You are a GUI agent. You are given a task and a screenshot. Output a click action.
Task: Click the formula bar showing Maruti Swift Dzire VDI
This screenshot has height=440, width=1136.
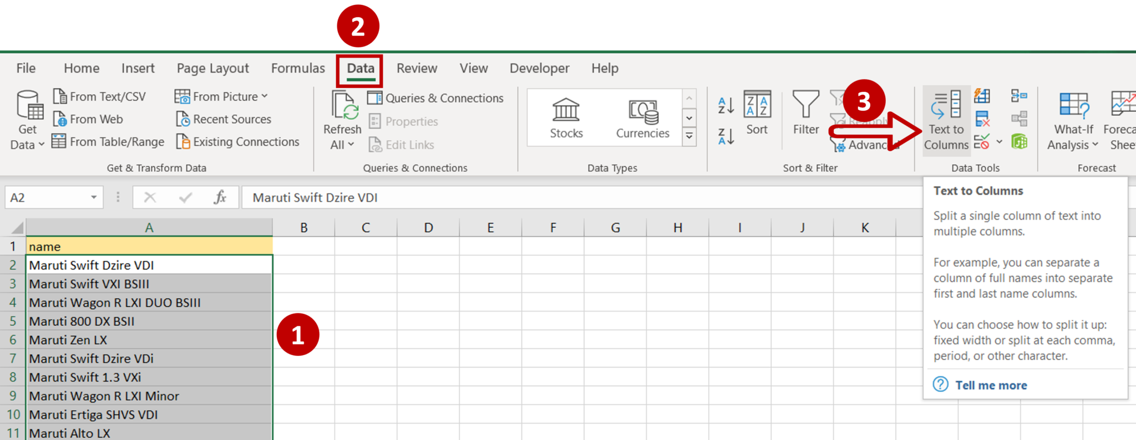(x=581, y=197)
